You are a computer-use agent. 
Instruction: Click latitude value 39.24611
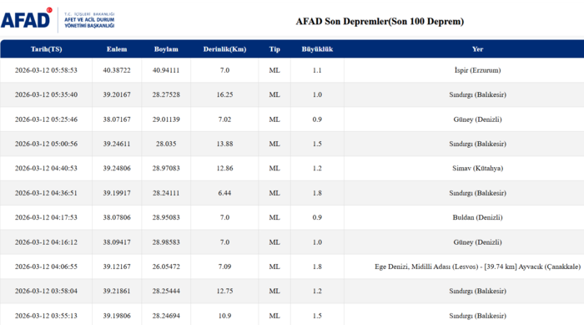(x=117, y=144)
